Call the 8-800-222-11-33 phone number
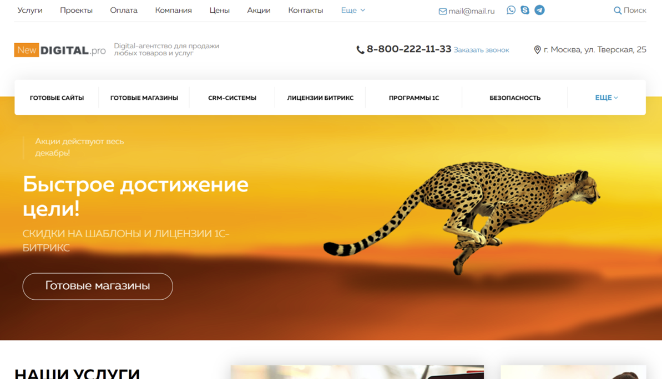662x379 pixels. coord(408,49)
